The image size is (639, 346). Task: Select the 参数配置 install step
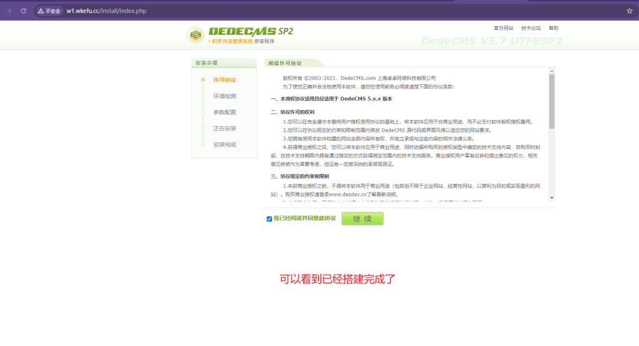click(x=224, y=112)
